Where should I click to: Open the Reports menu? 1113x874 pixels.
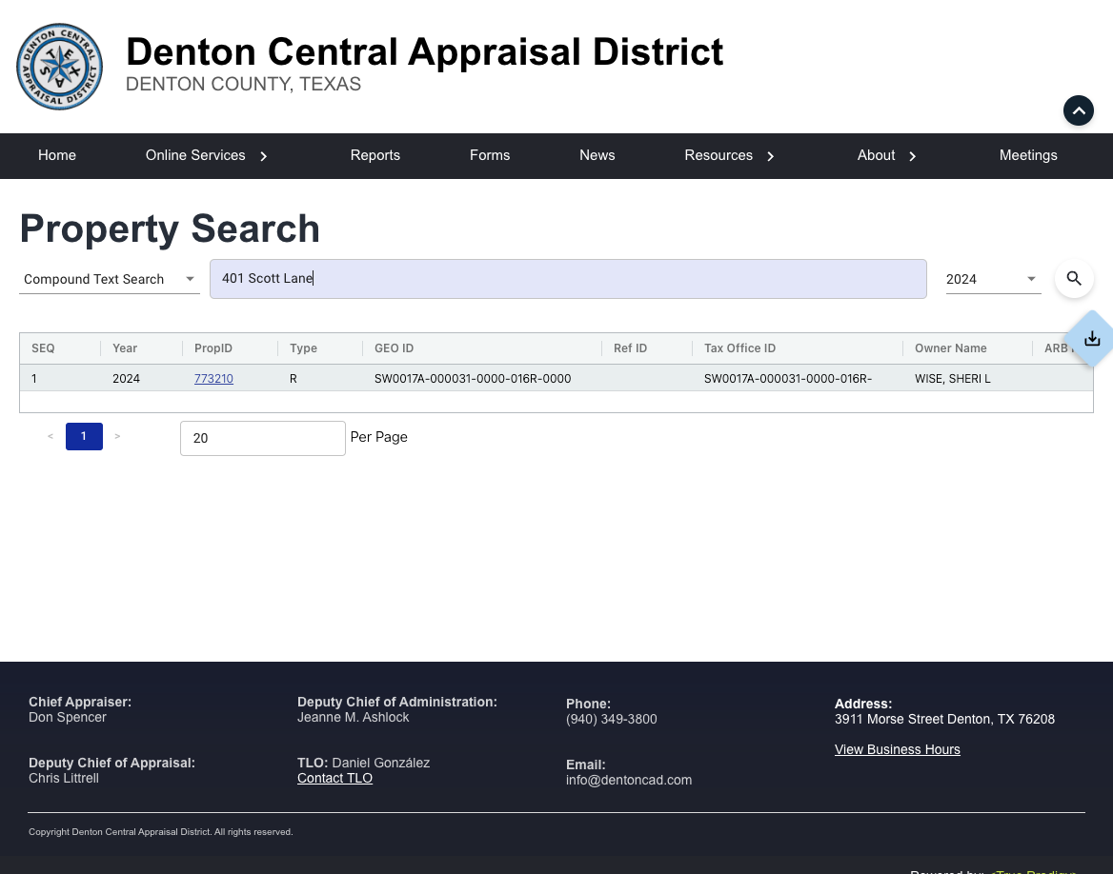tap(374, 155)
